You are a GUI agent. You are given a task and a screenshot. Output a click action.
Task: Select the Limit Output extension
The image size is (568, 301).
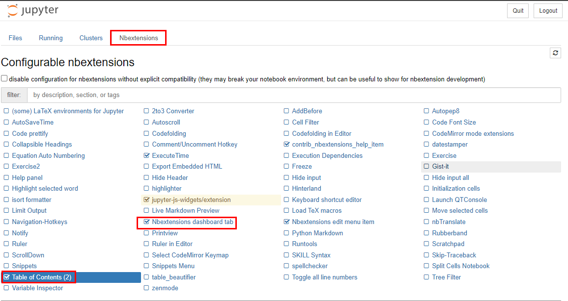click(29, 210)
